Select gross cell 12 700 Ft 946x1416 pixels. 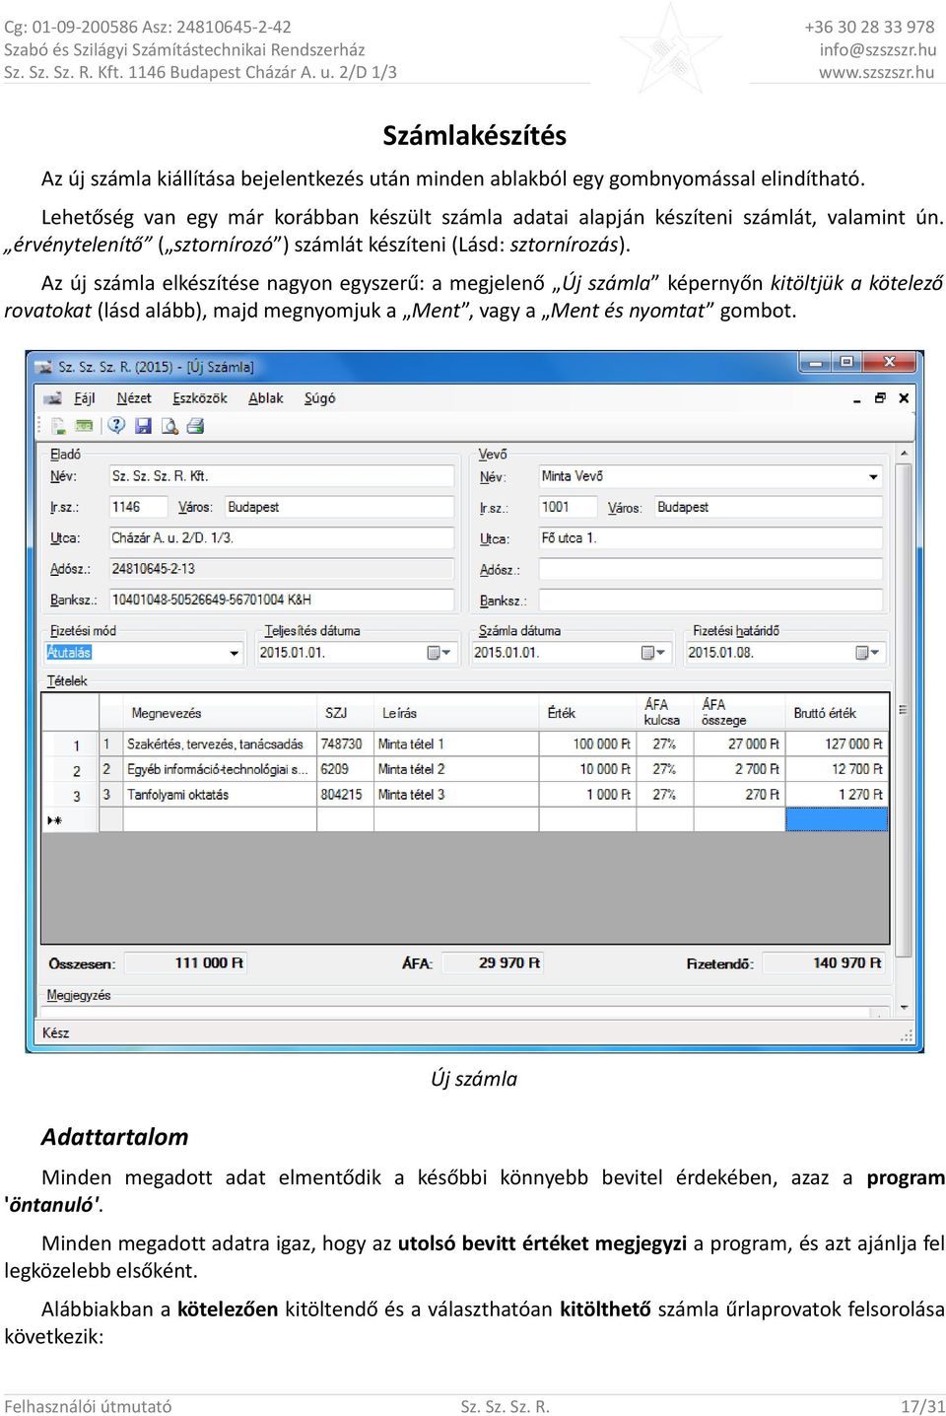pyautogui.click(x=838, y=769)
